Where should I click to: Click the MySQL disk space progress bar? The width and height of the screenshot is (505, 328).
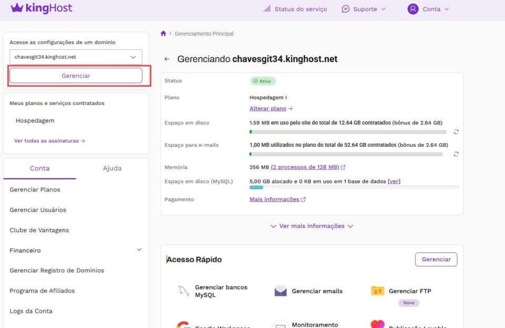[x=353, y=187]
